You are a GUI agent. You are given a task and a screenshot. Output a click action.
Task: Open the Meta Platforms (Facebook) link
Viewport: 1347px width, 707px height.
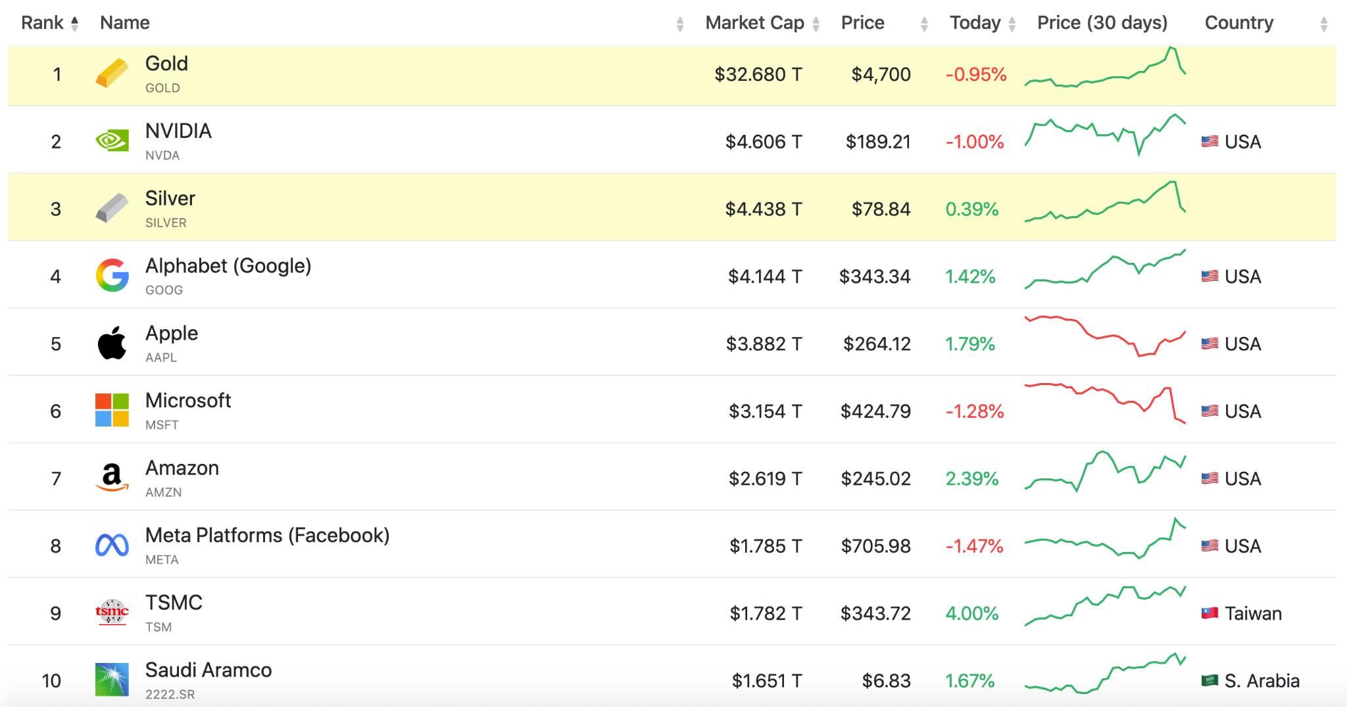pos(267,536)
